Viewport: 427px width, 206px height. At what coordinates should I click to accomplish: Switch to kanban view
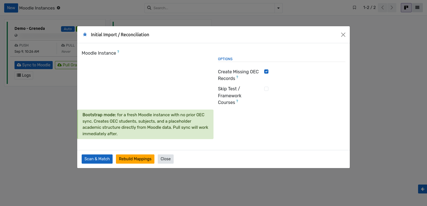pos(406,8)
